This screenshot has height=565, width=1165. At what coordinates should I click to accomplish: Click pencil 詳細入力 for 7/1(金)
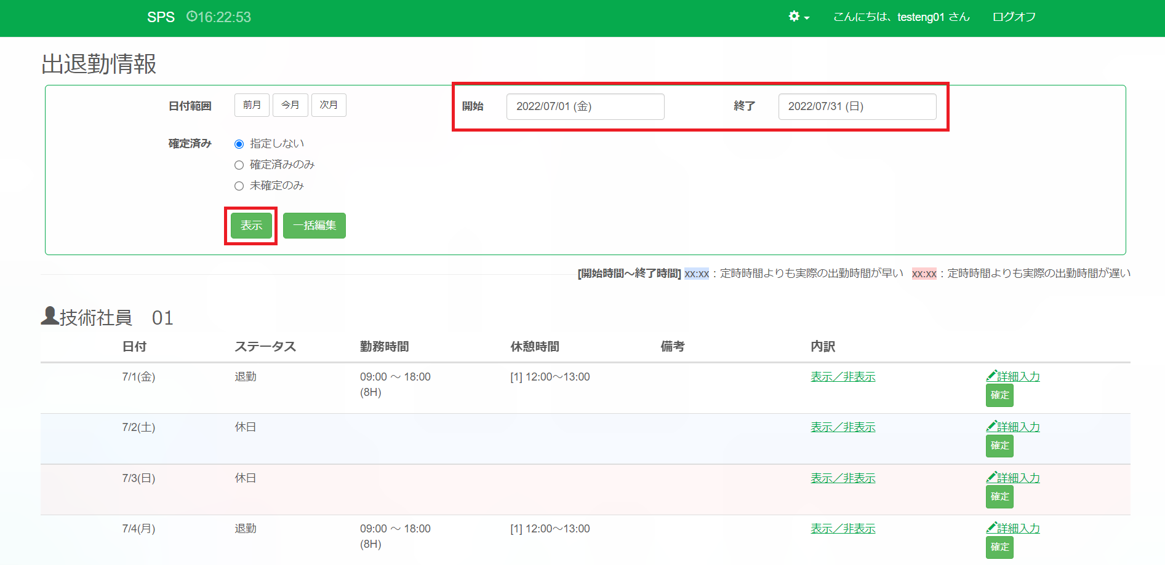pos(1013,376)
